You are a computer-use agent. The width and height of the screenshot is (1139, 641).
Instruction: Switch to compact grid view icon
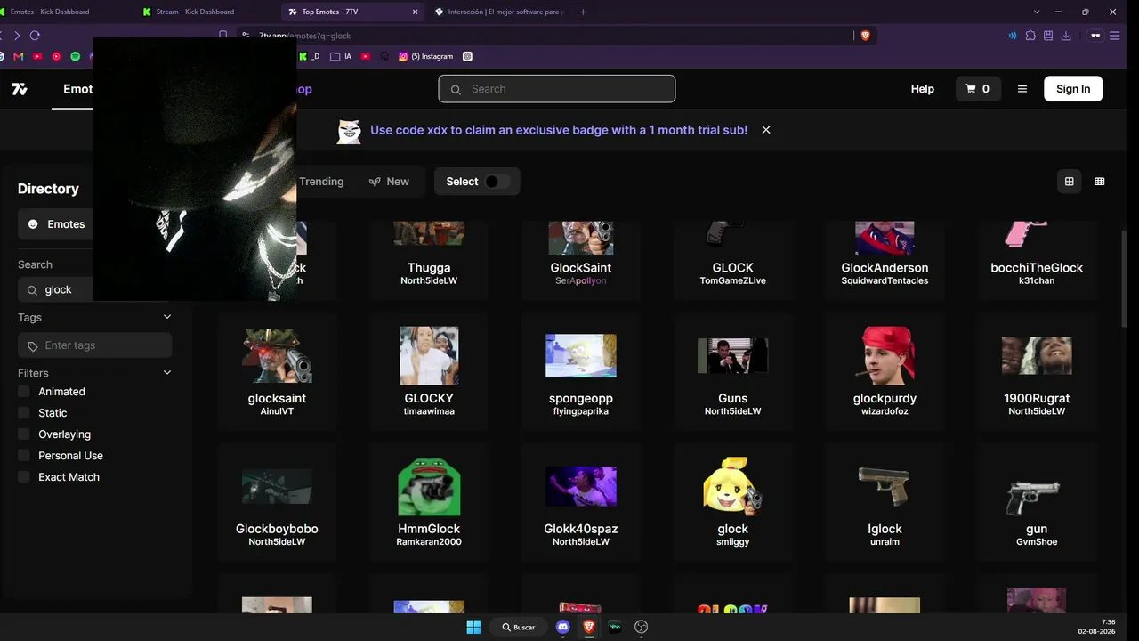1100,182
